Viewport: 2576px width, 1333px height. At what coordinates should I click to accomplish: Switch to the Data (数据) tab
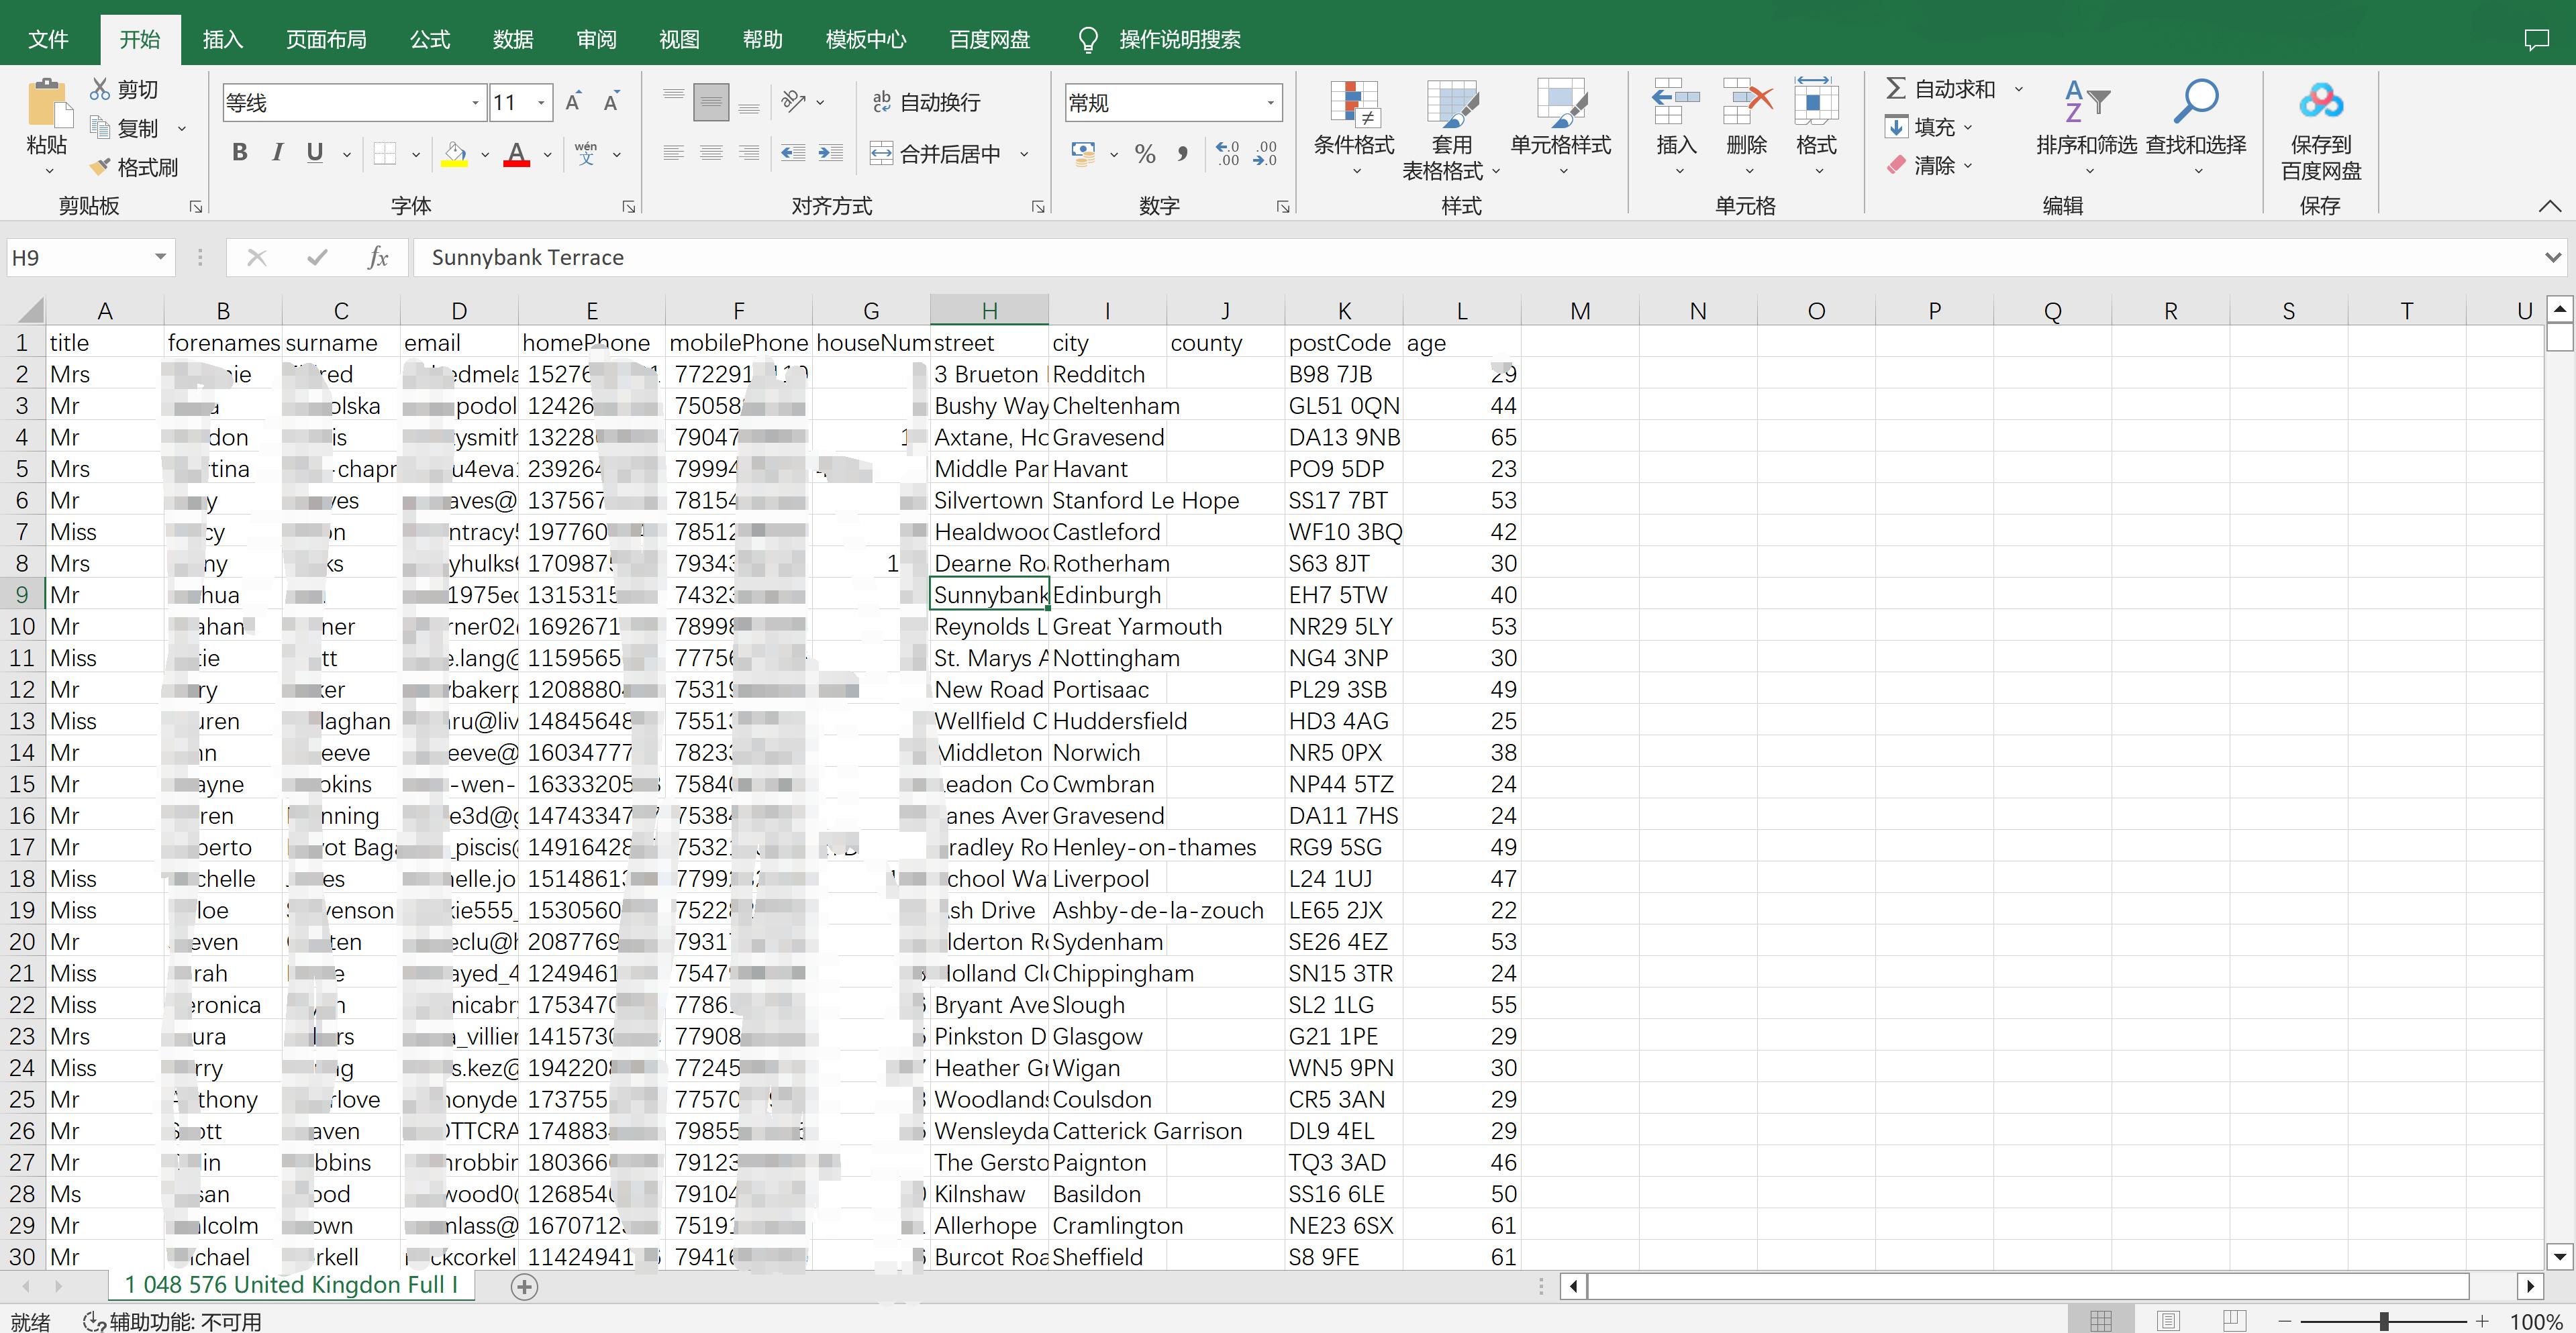513,39
